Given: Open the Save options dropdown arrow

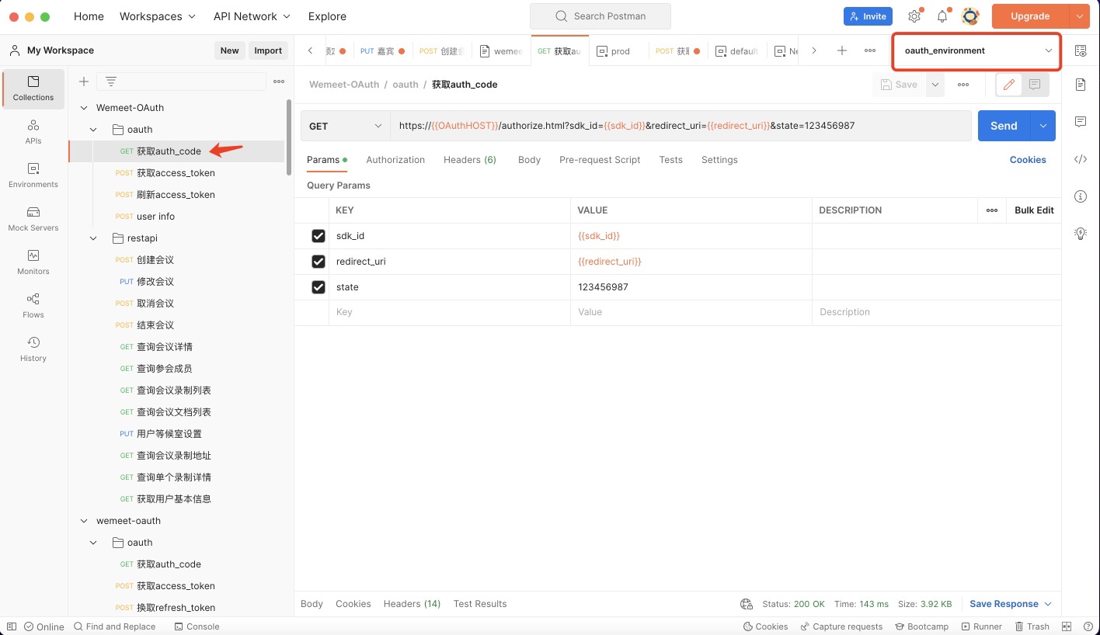Looking at the screenshot, I should pyautogui.click(x=935, y=85).
